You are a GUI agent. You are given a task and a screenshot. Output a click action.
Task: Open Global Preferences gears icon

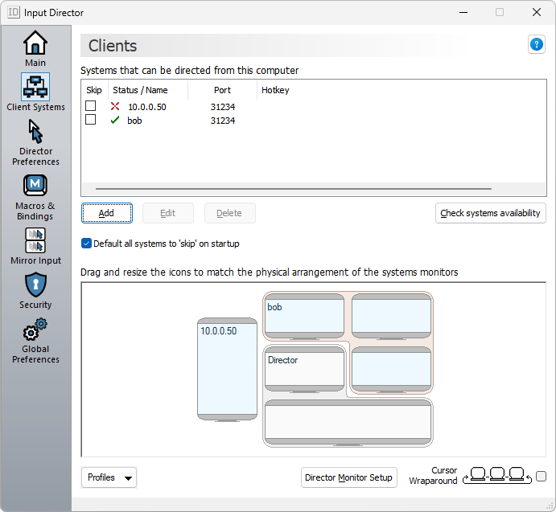click(x=35, y=330)
